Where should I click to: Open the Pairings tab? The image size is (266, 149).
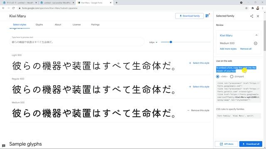95,25
